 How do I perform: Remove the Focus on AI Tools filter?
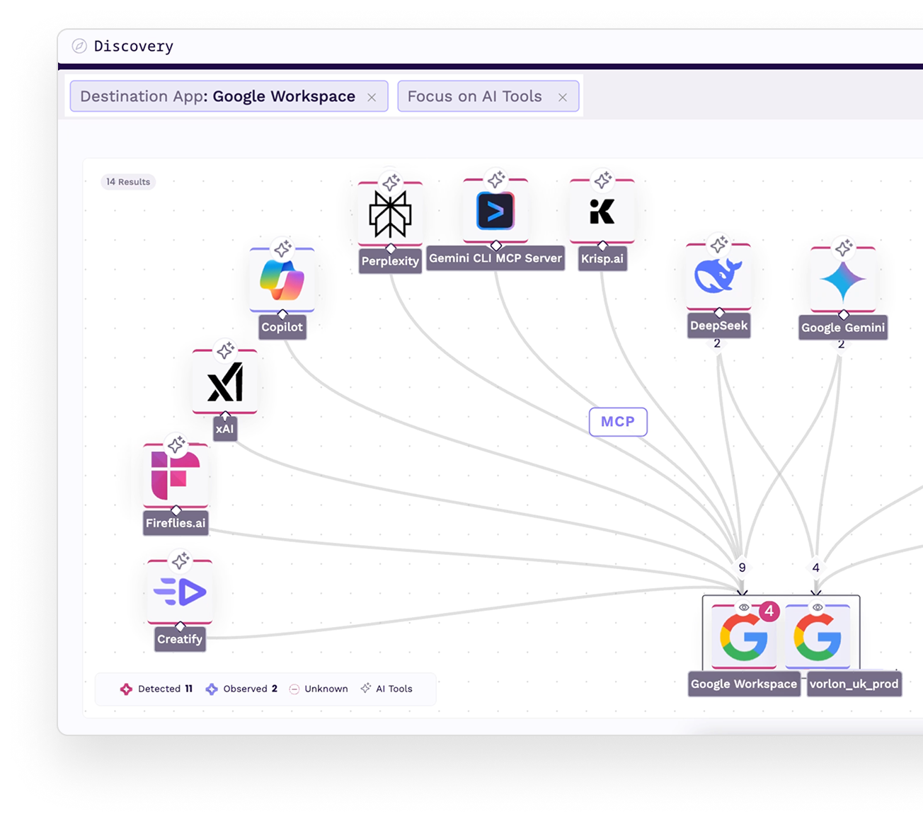[563, 98]
